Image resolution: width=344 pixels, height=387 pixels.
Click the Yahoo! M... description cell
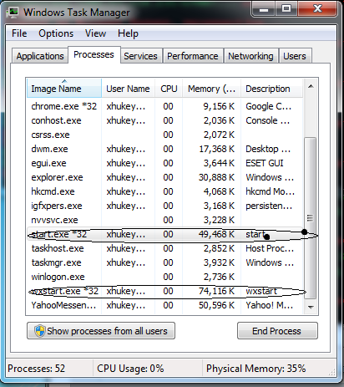click(269, 305)
